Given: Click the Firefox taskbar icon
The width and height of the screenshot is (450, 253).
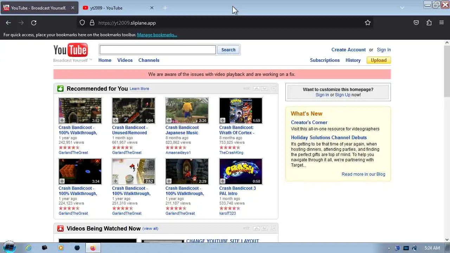Looking at the screenshot, I should pyautogui.click(x=93, y=248).
